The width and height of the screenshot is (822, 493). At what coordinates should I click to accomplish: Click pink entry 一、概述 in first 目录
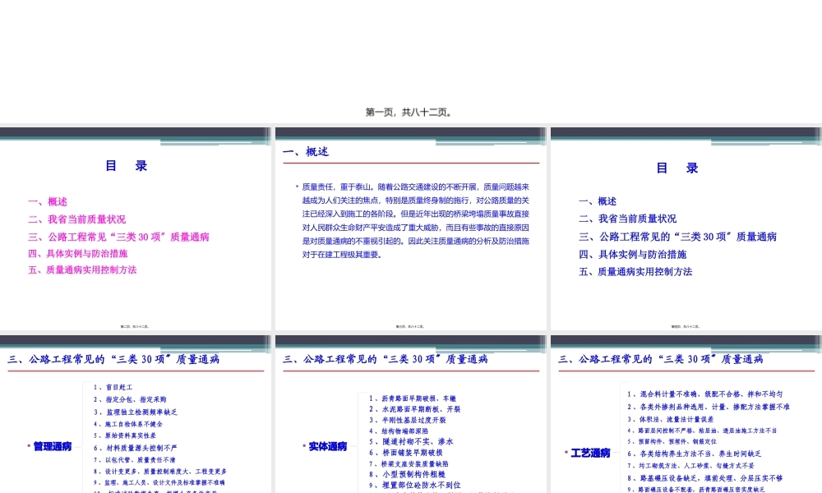tap(48, 201)
